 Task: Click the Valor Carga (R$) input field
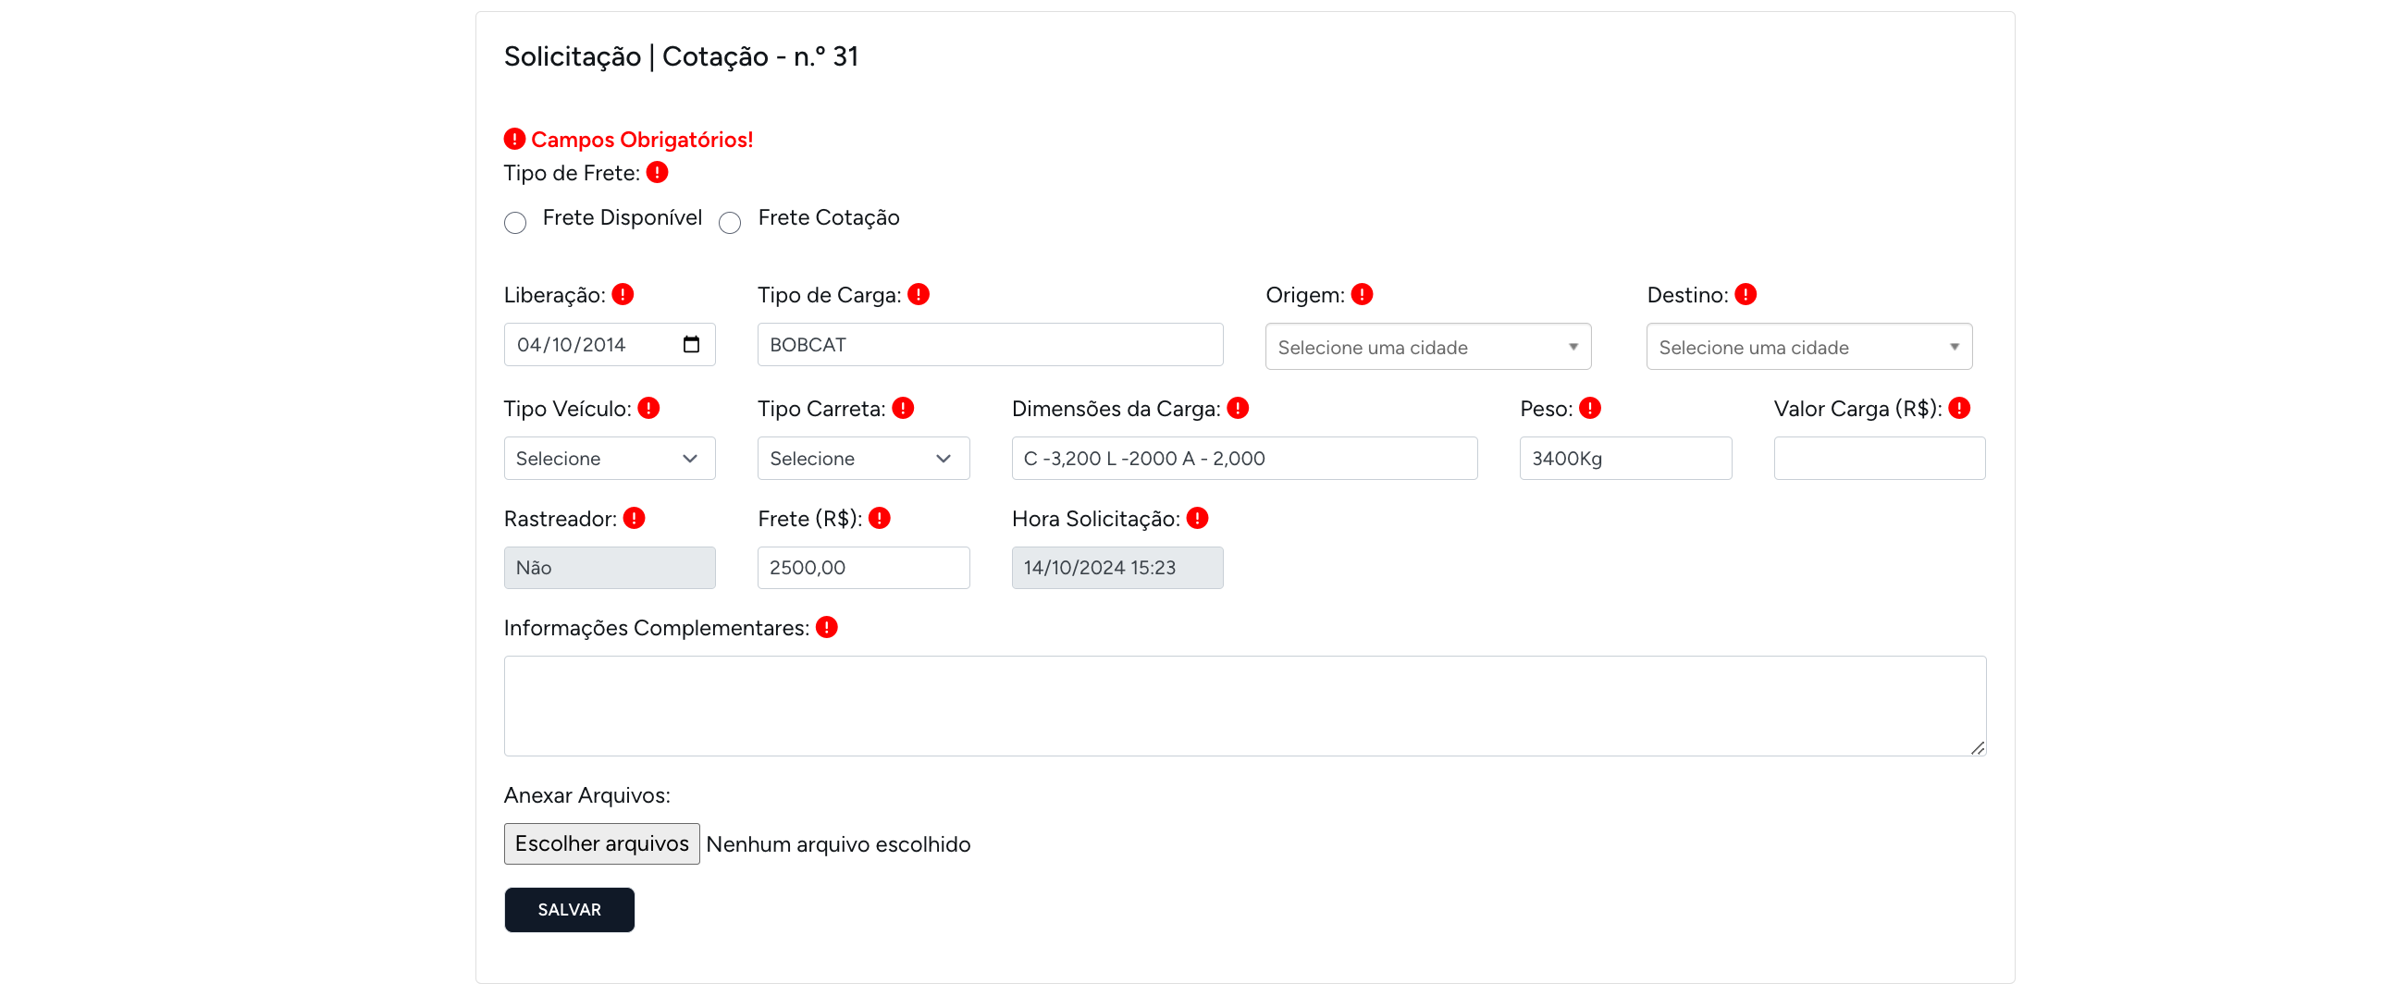(1879, 459)
